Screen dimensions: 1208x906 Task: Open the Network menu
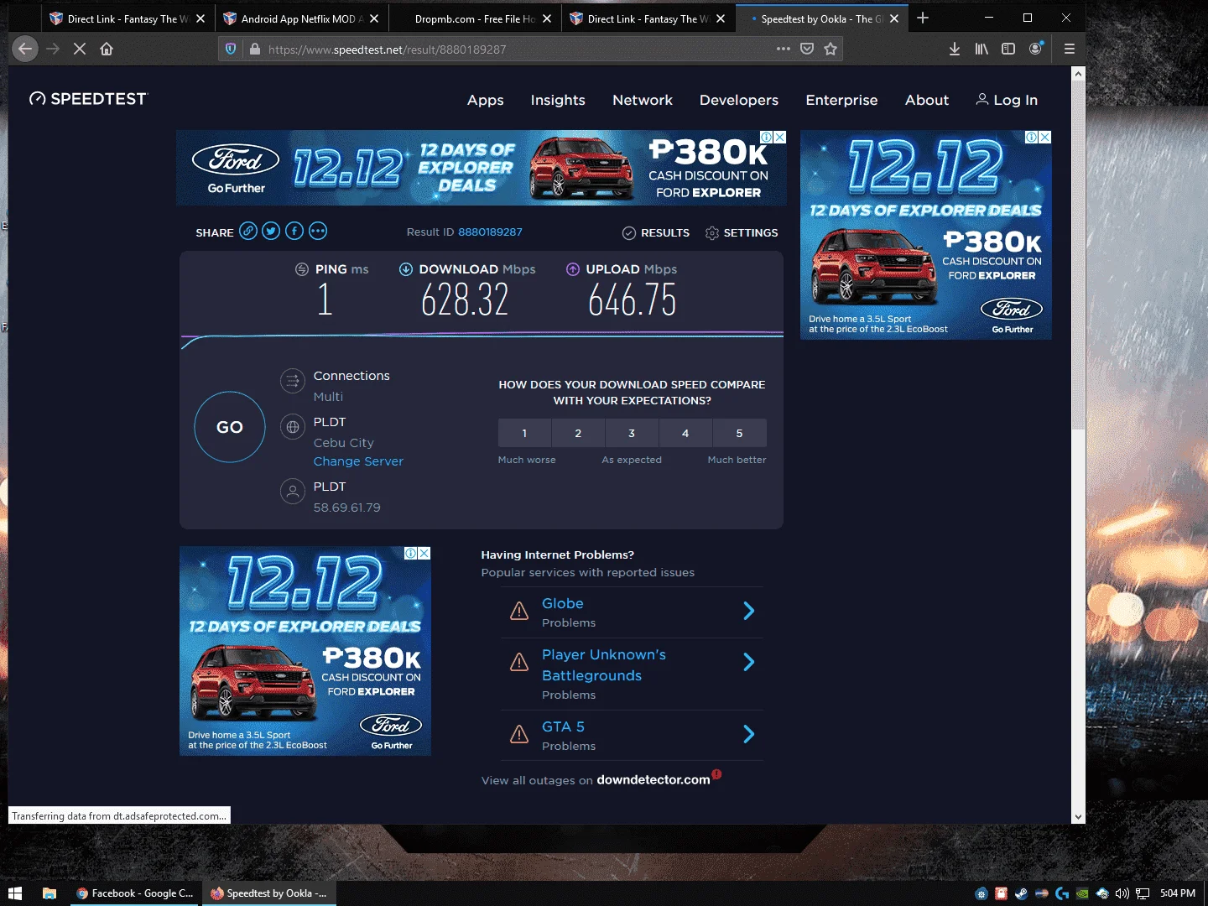643,100
